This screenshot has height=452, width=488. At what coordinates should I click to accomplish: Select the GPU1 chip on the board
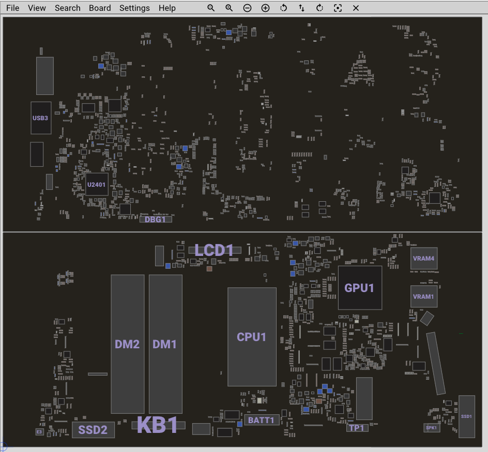(360, 288)
